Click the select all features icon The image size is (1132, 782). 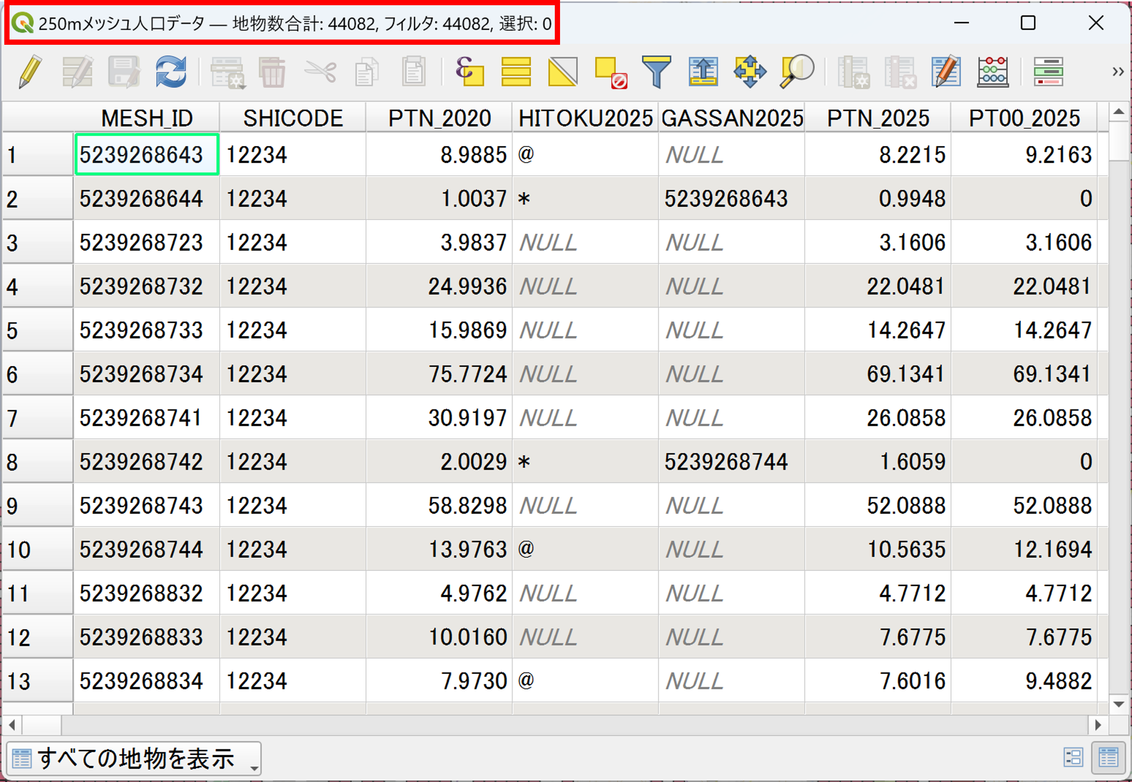[x=516, y=72]
